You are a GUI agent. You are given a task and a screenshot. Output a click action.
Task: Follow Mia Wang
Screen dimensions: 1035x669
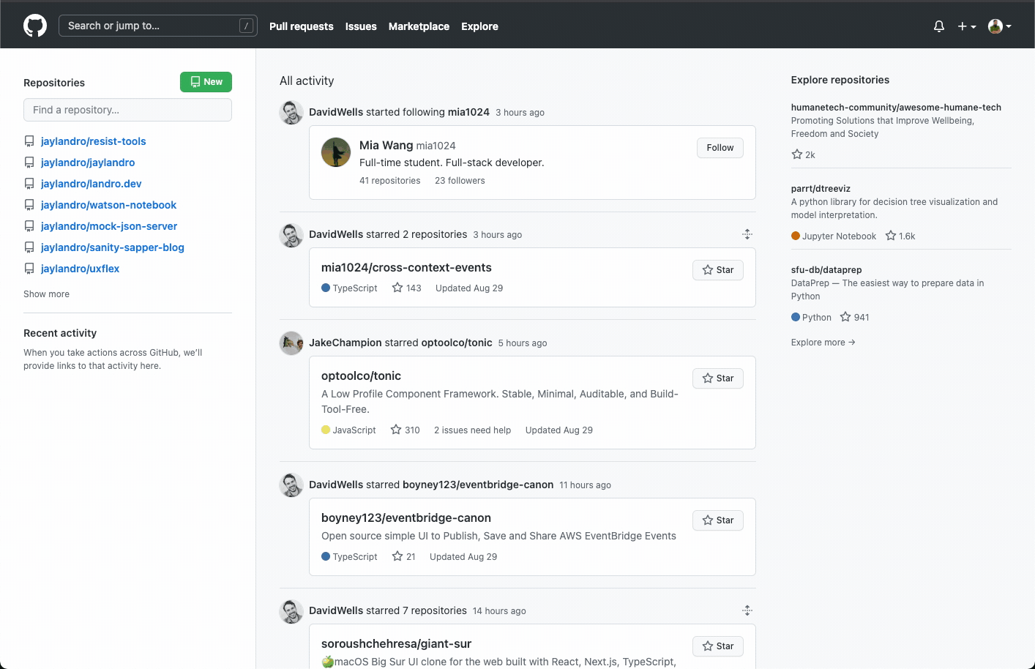720,148
